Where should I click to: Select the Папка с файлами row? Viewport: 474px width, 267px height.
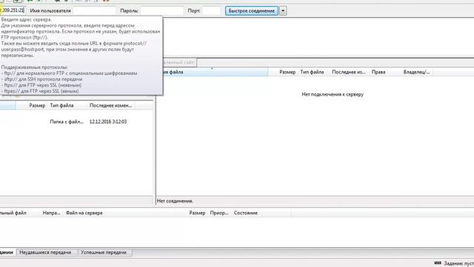click(x=76, y=122)
